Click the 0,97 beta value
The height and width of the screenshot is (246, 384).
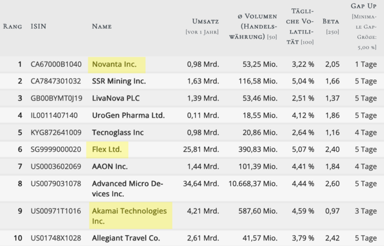pyautogui.click(x=332, y=211)
